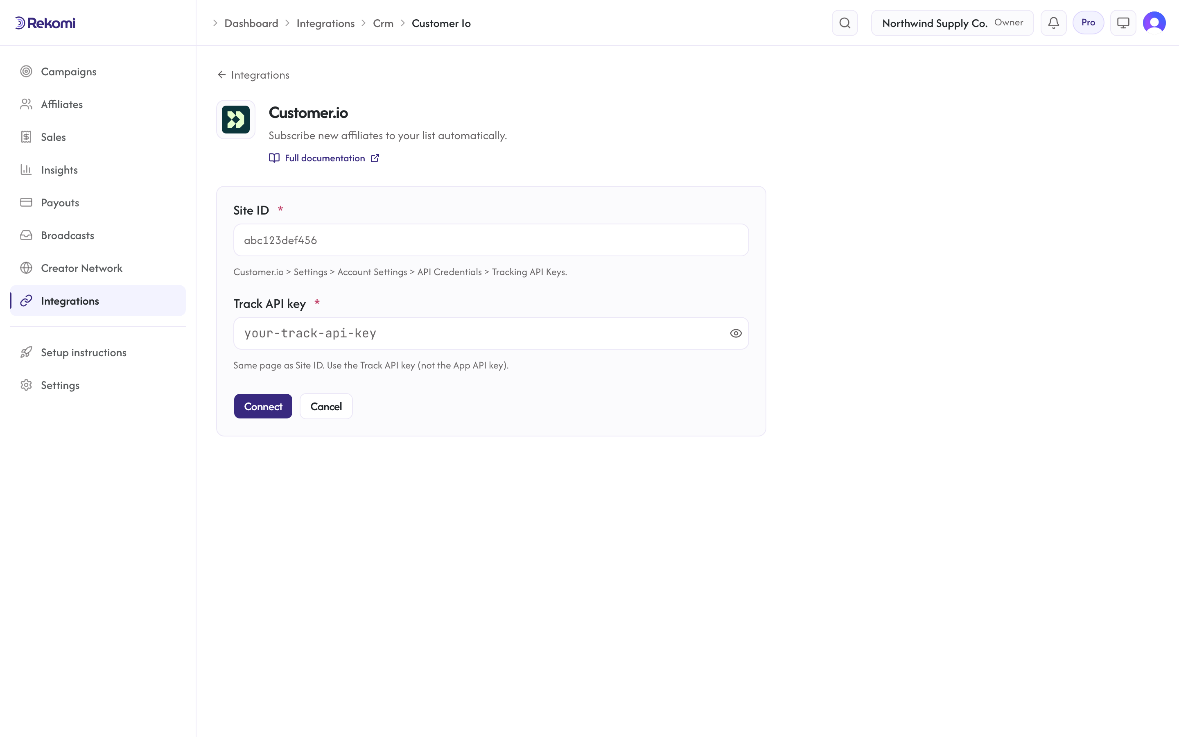This screenshot has height=737, width=1179.
Task: Click Customer Io breadcrumb text
Action: click(441, 23)
